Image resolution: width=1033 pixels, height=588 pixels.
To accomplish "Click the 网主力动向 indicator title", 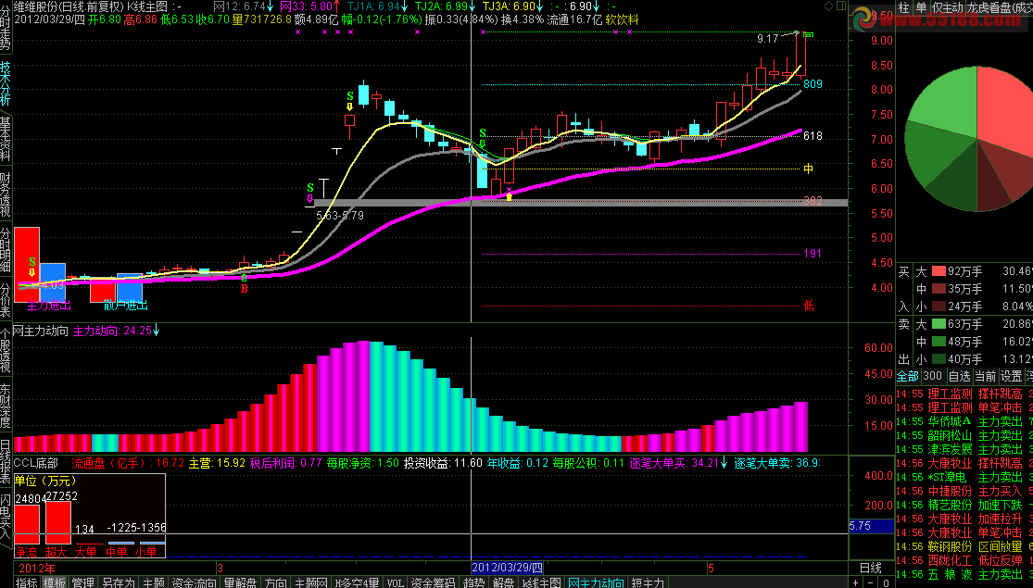I will point(41,331).
